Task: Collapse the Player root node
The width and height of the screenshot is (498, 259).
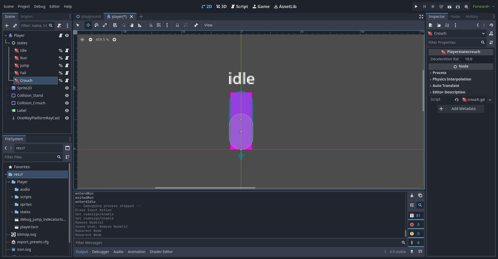Action: click(x=6, y=35)
